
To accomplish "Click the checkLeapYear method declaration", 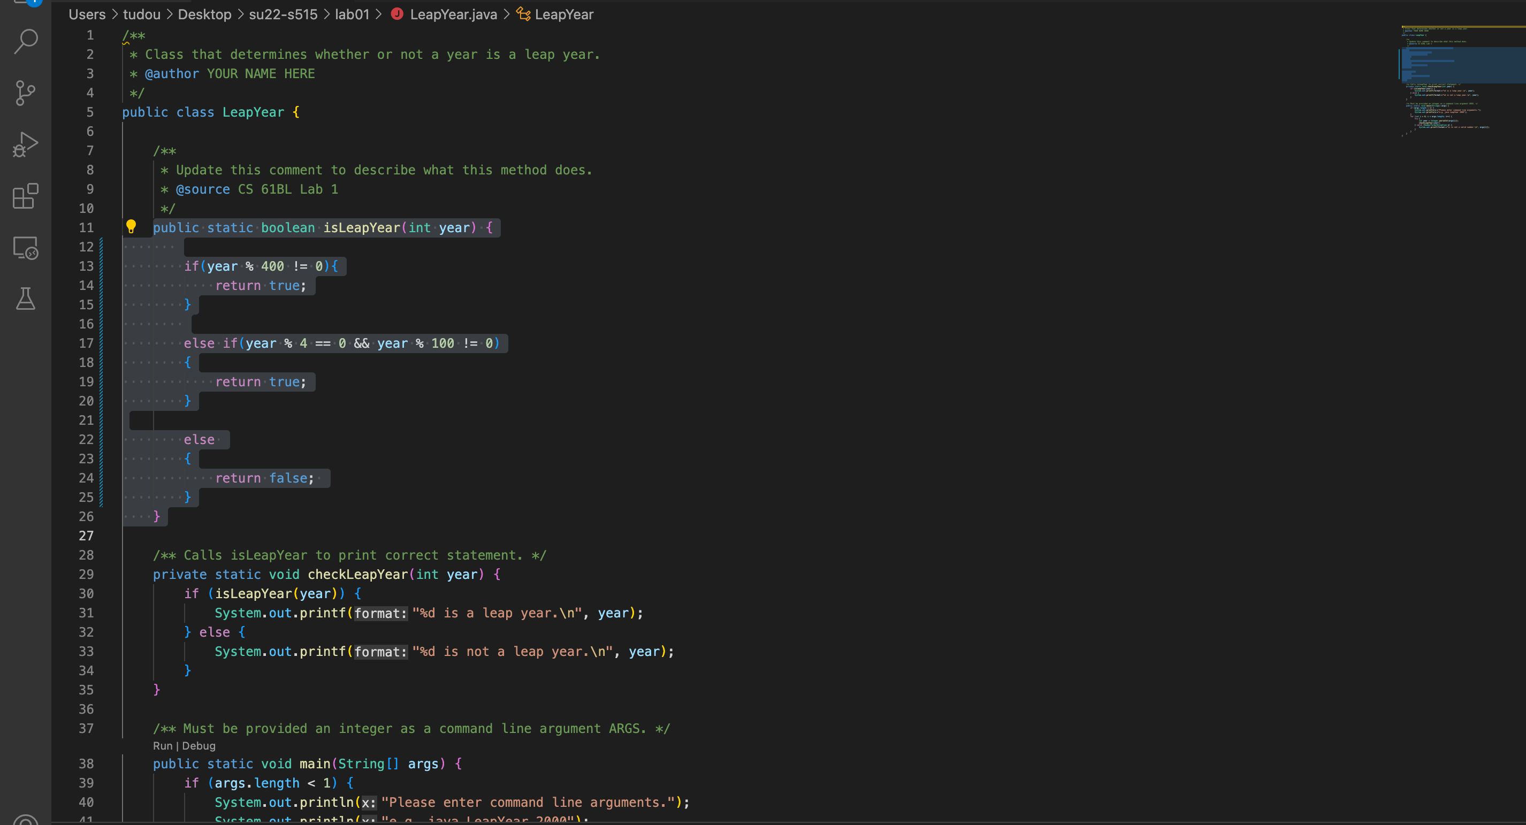I will coord(357,574).
